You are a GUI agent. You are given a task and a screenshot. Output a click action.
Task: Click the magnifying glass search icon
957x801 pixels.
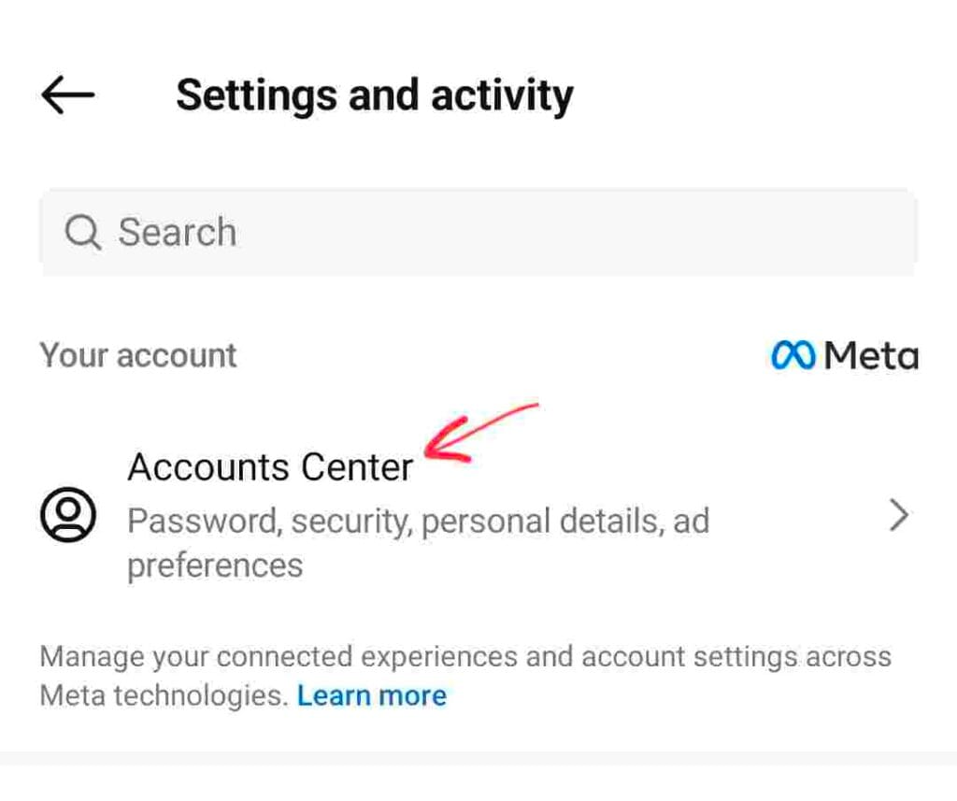click(x=82, y=232)
